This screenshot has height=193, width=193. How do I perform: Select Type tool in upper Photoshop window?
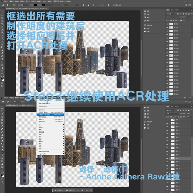point(2,59)
